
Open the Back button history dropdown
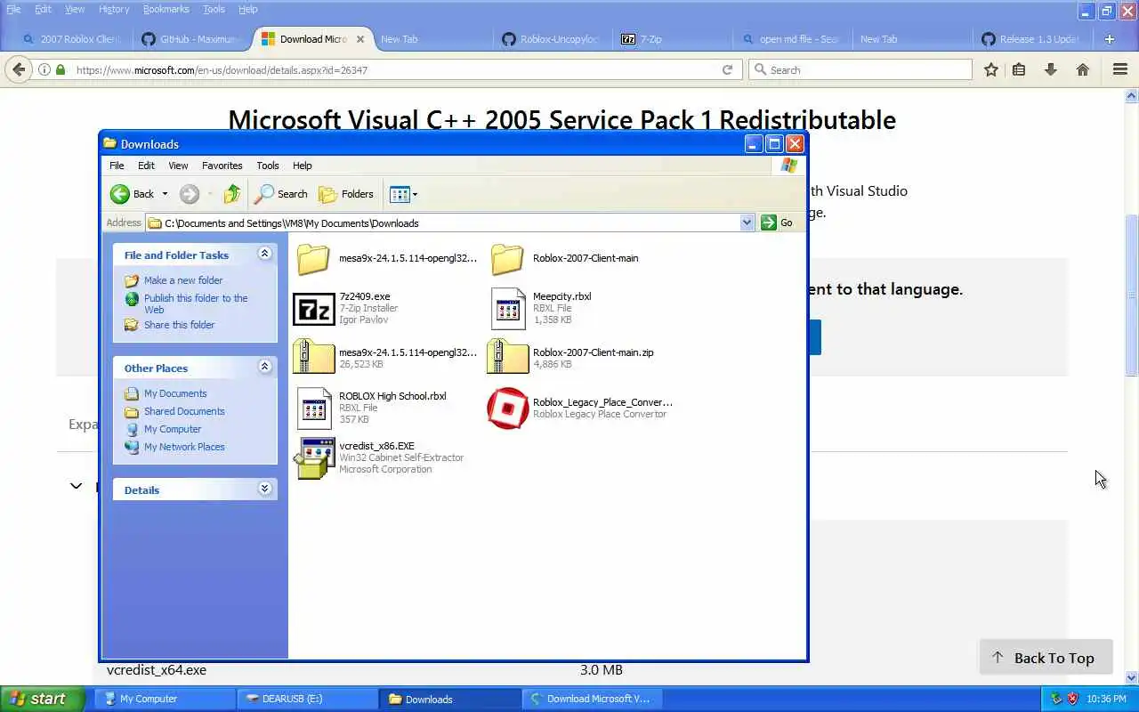[x=165, y=194]
